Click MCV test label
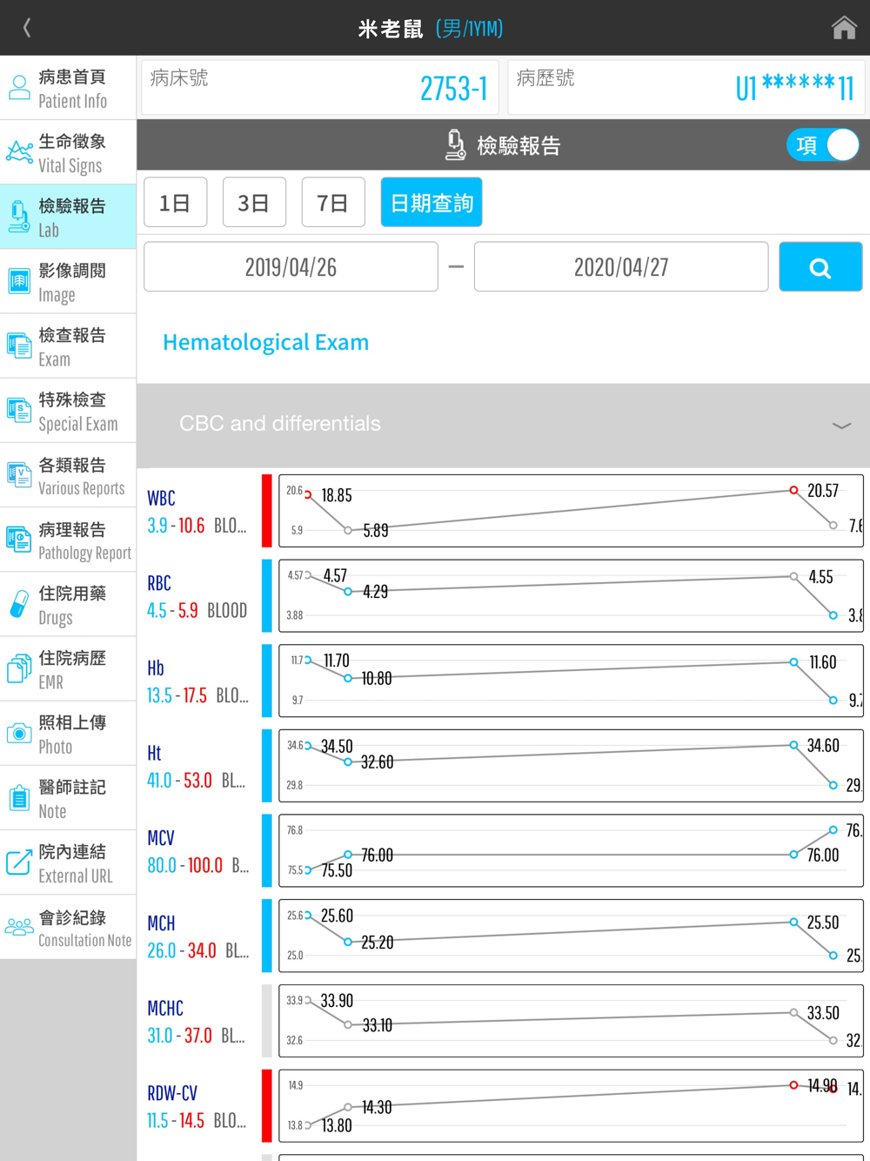870x1161 pixels. coord(161,838)
